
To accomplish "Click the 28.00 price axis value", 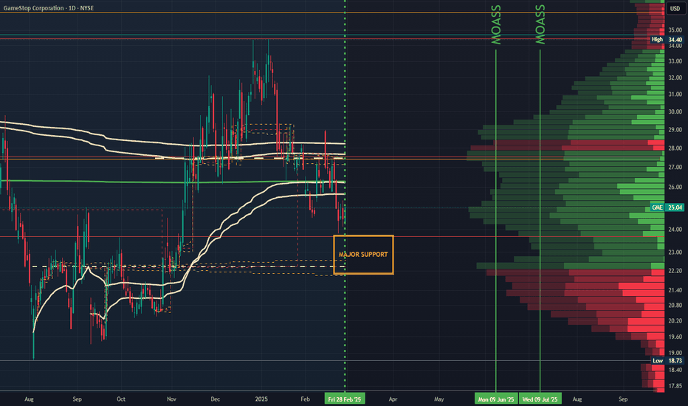I will point(675,148).
